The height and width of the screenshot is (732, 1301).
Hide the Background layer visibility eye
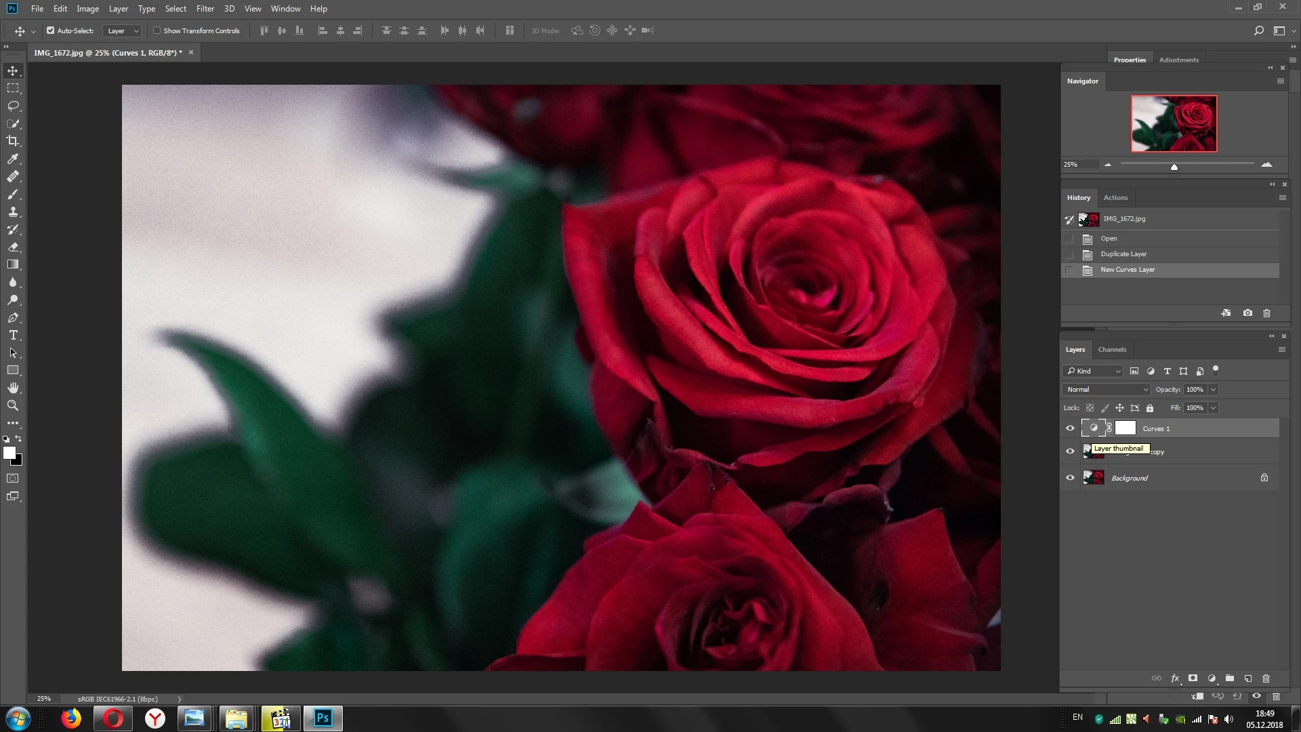1070,478
